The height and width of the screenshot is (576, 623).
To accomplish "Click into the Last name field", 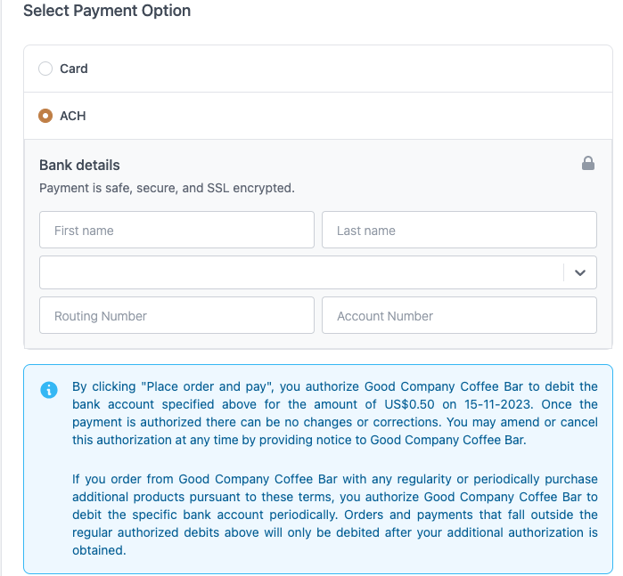I will click(459, 230).
